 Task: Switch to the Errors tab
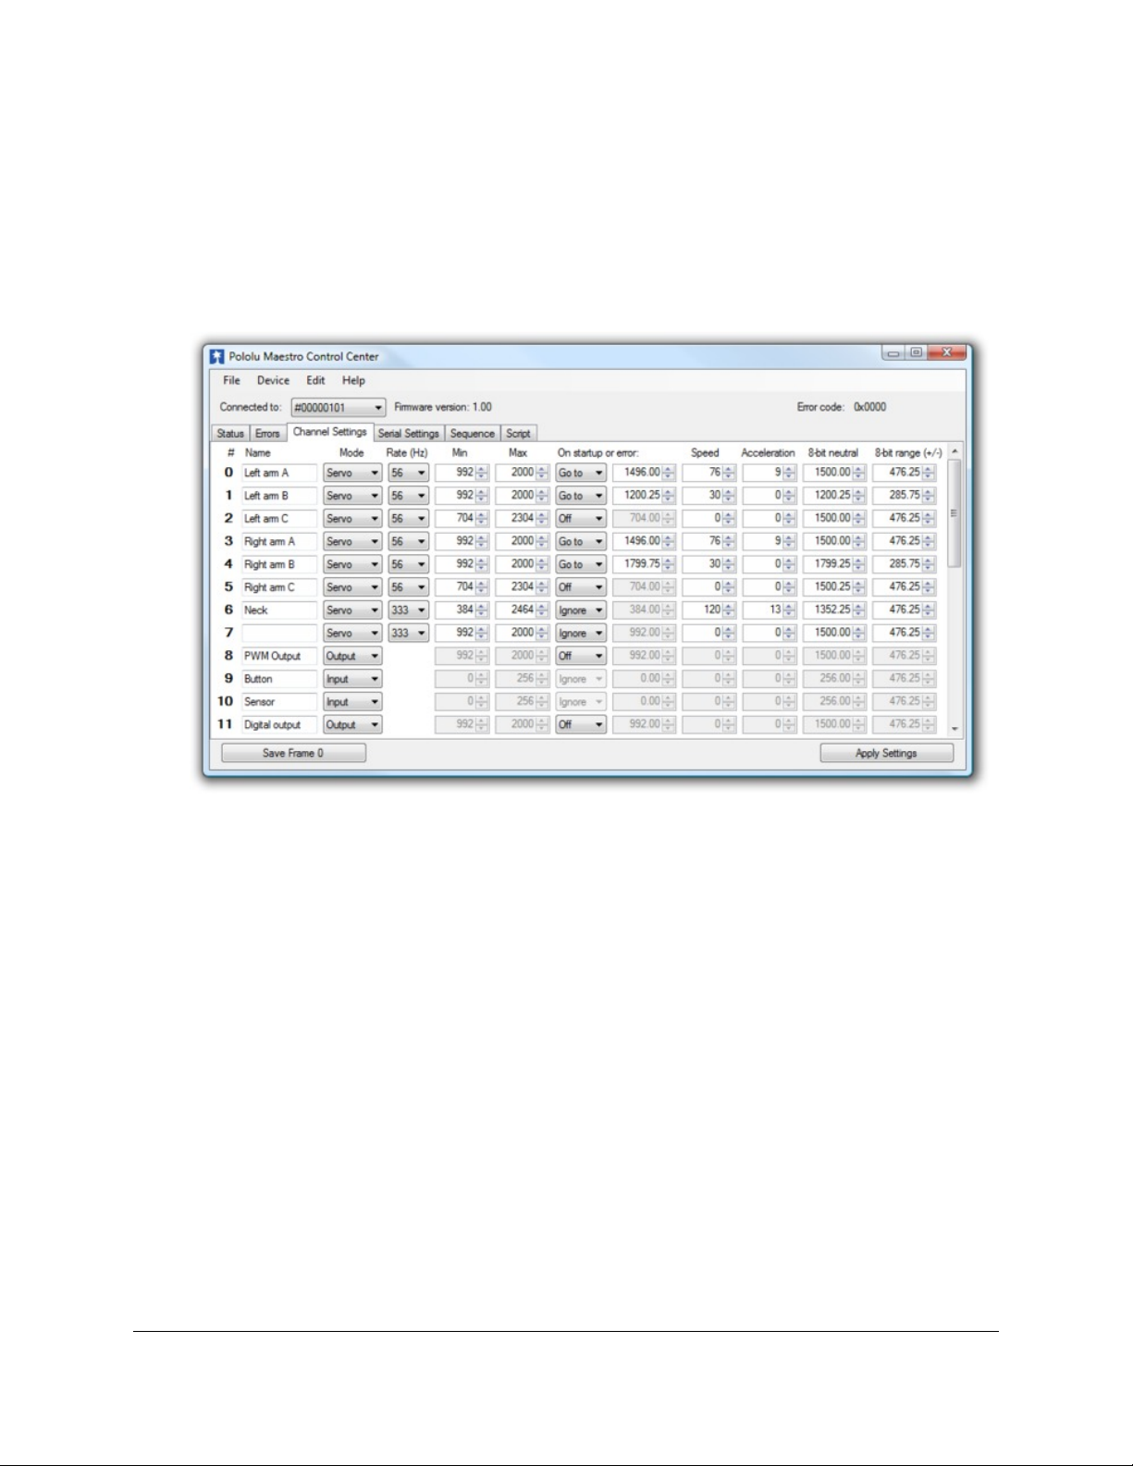[x=267, y=433]
